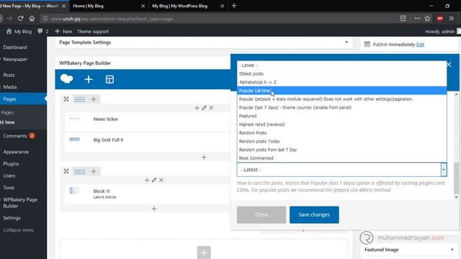
Task: Collapse the Featured Image panel arrow
Action: tap(452, 250)
